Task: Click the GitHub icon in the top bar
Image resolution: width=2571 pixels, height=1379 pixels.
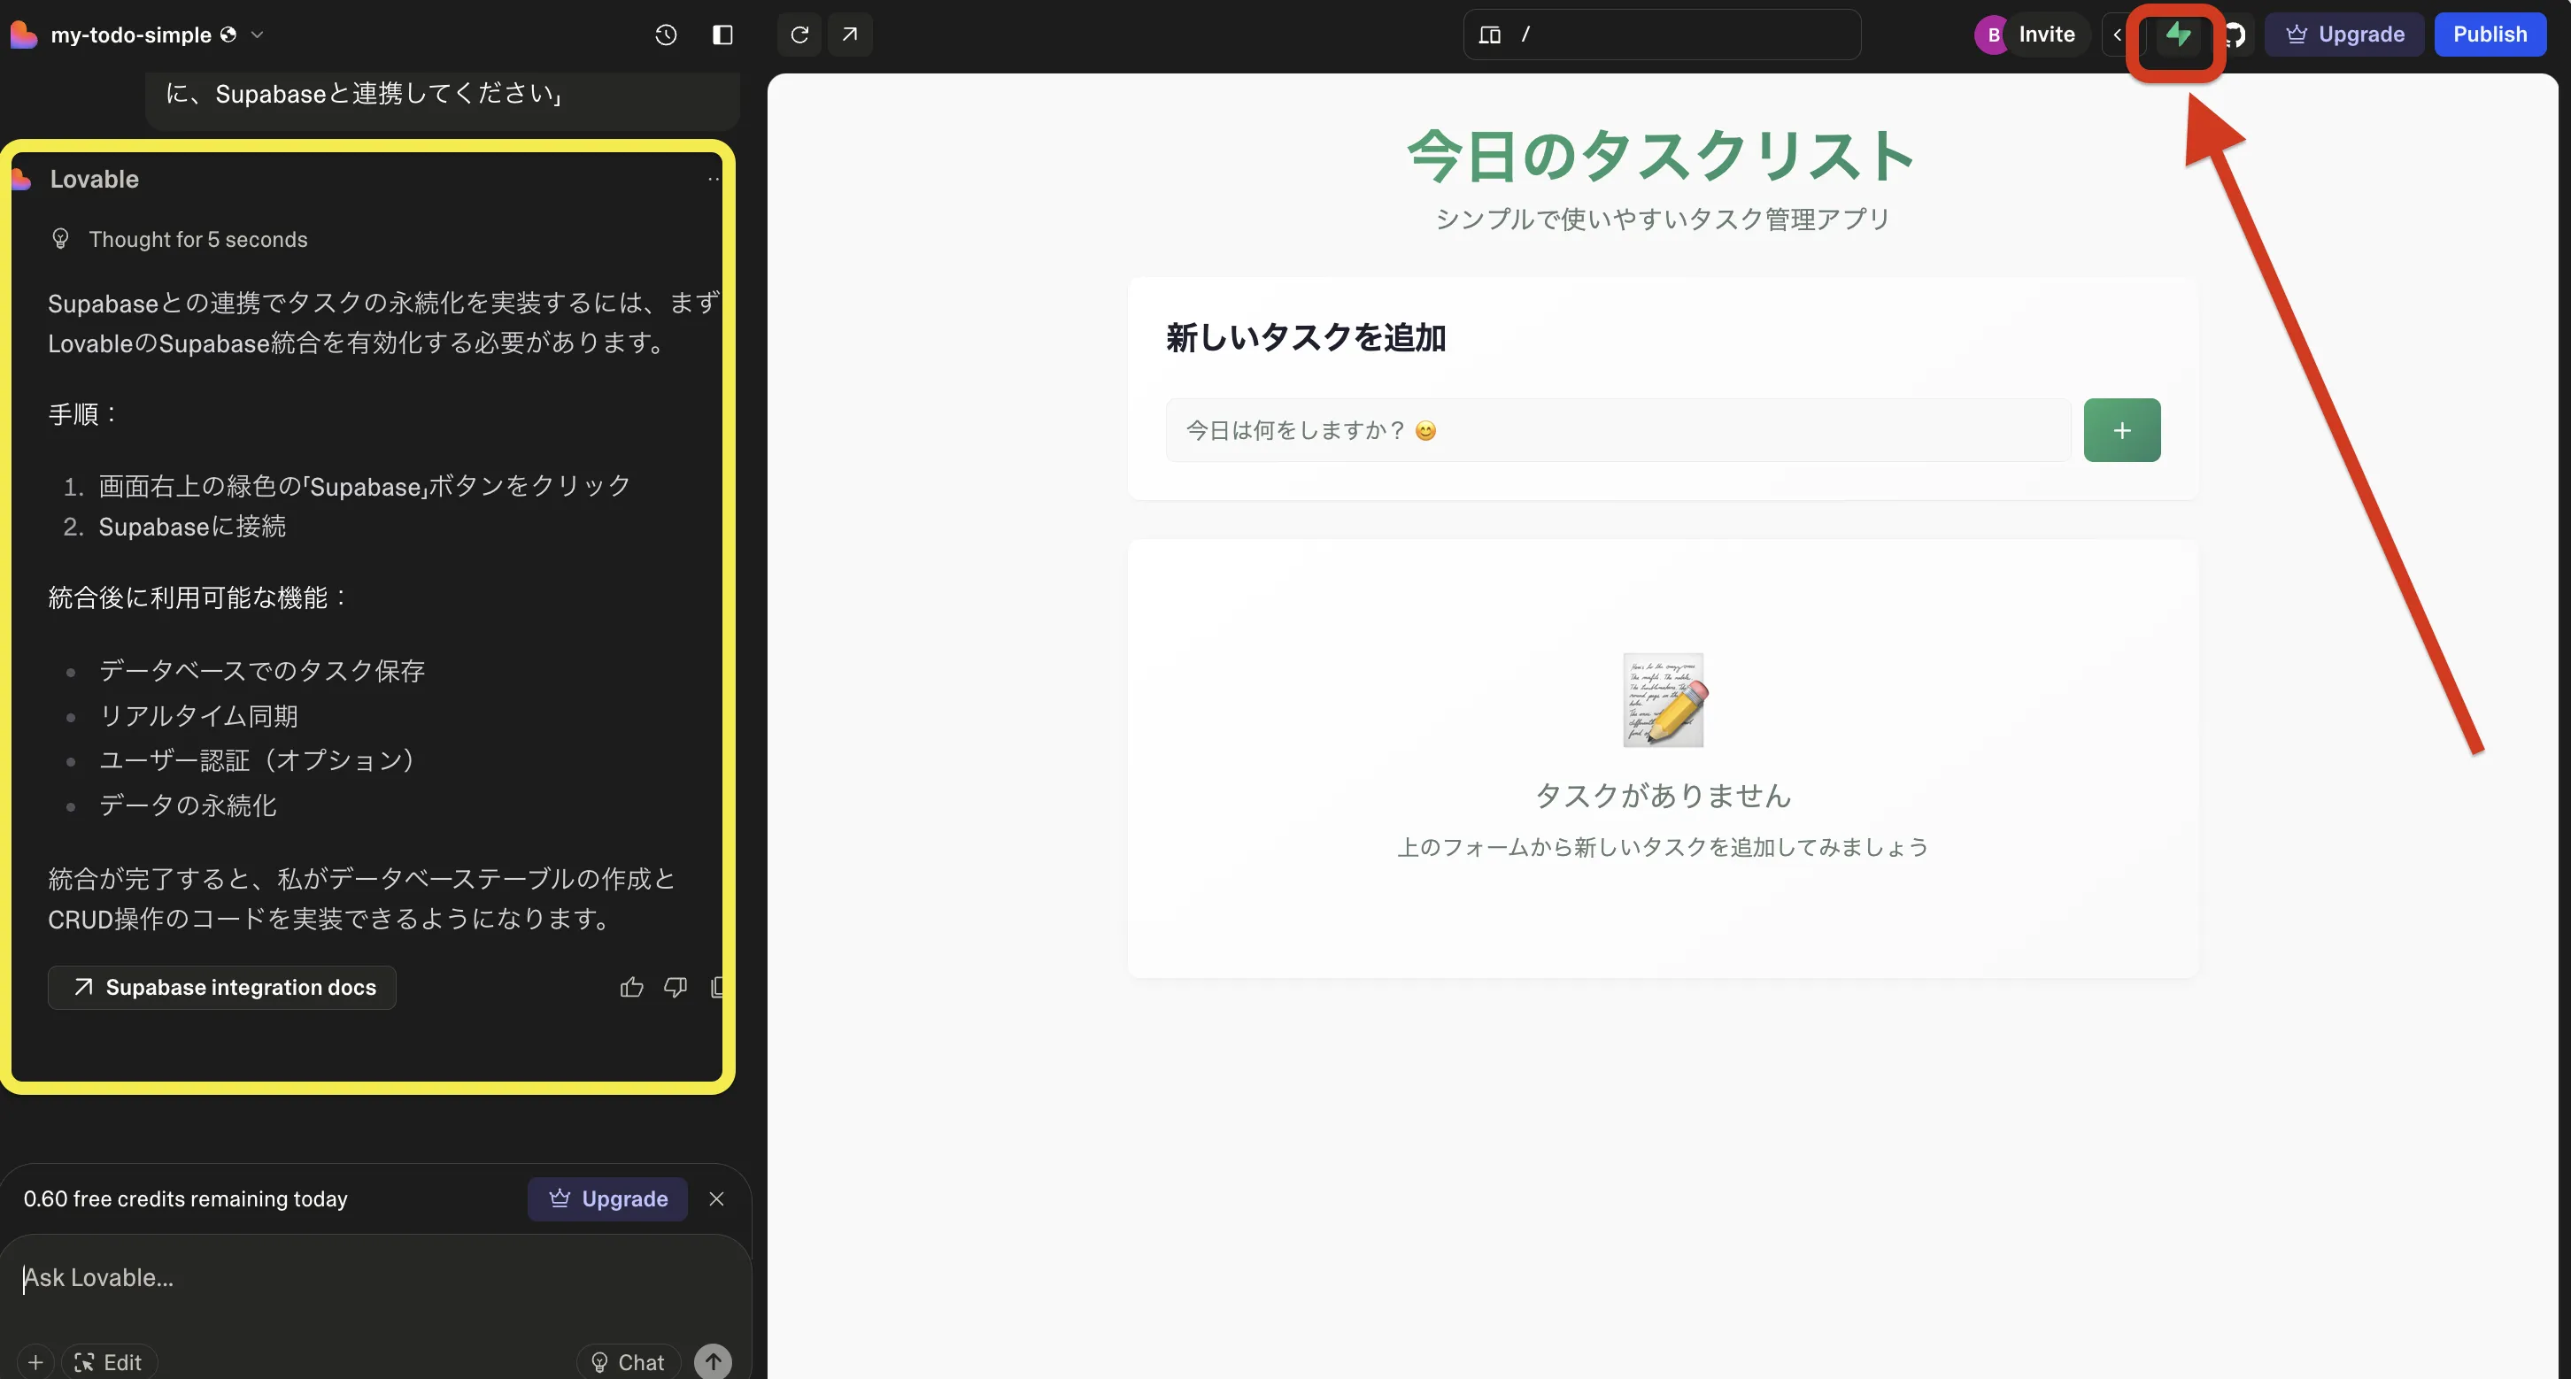Action: [2234, 34]
